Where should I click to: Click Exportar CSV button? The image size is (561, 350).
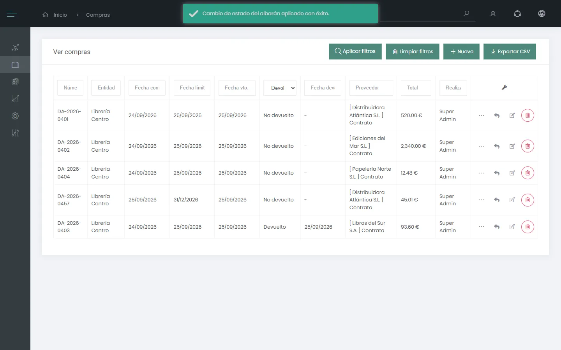[510, 51]
